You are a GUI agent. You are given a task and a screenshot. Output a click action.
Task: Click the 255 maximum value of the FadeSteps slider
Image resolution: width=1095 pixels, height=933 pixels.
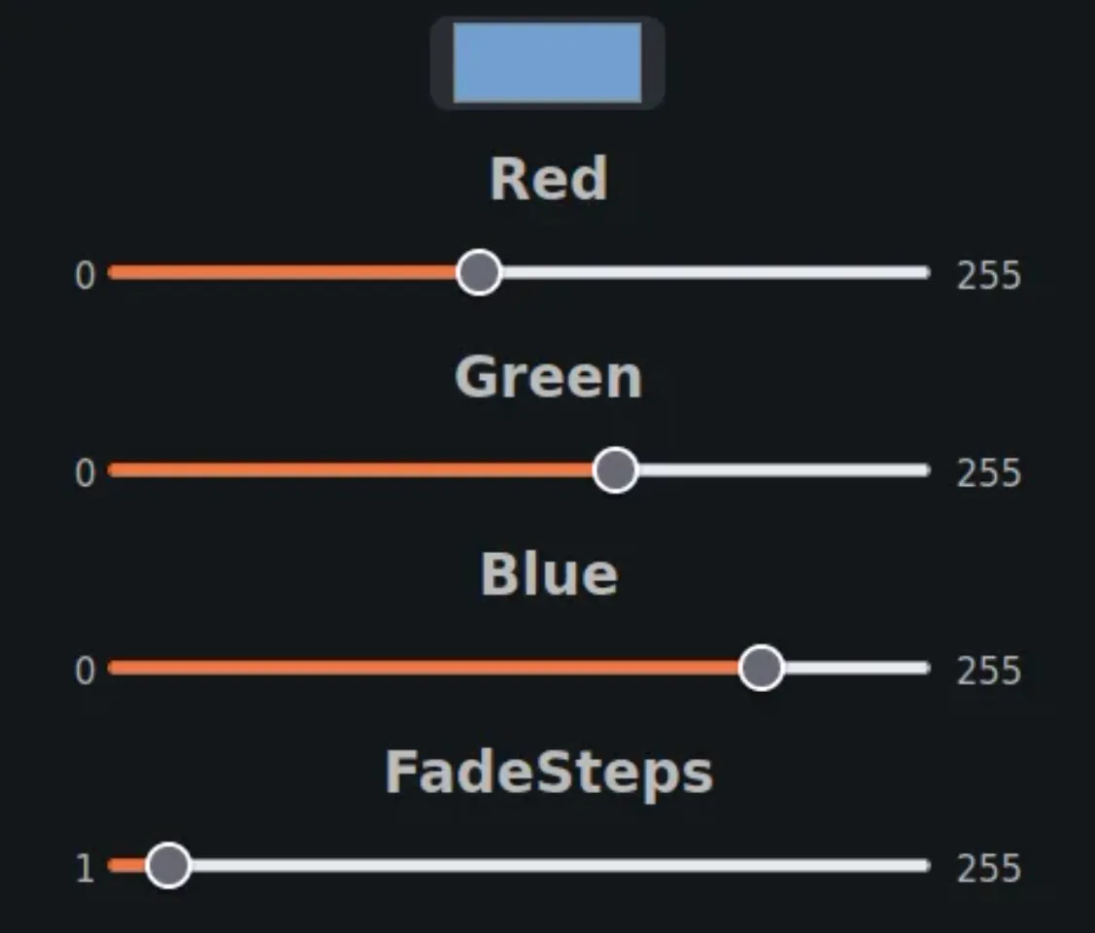click(988, 869)
